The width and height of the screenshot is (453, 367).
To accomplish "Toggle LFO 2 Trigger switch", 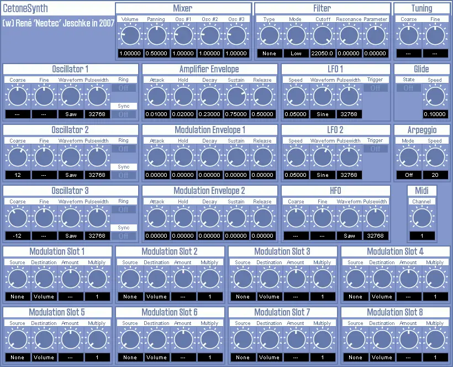I will point(376,149).
